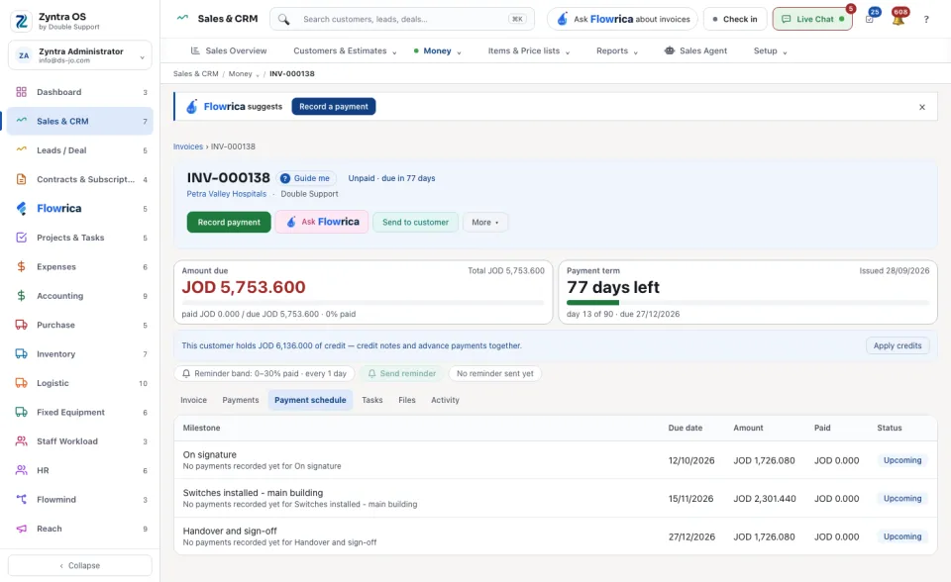The height and width of the screenshot is (582, 951).
Task: Click the Reminder band chip
Action: 264,373
